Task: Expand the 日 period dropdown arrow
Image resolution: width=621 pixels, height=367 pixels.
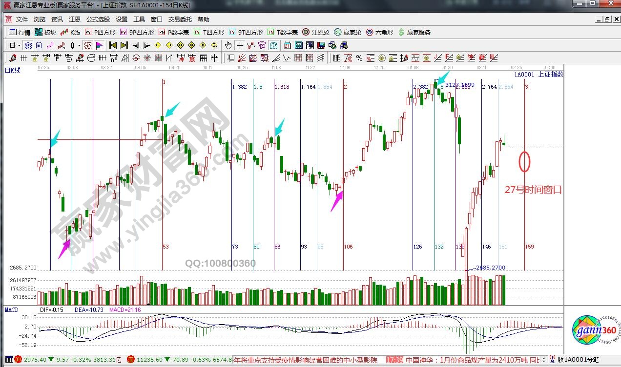Action: [x=19, y=45]
